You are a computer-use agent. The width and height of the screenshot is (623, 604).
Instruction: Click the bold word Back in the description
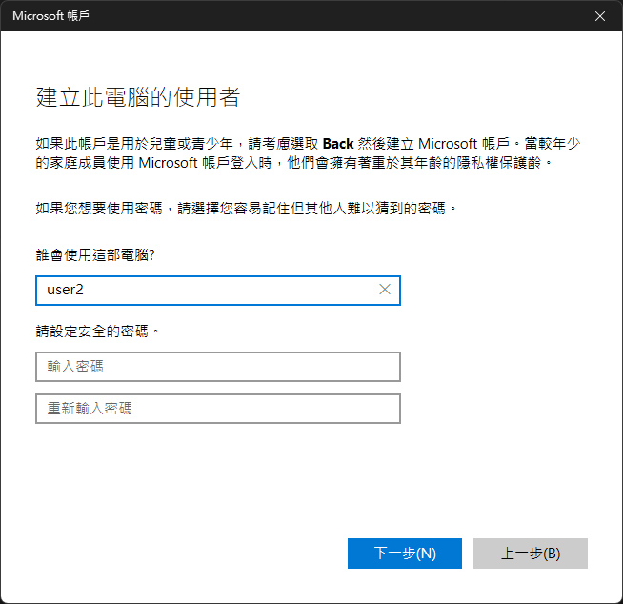[338, 144]
